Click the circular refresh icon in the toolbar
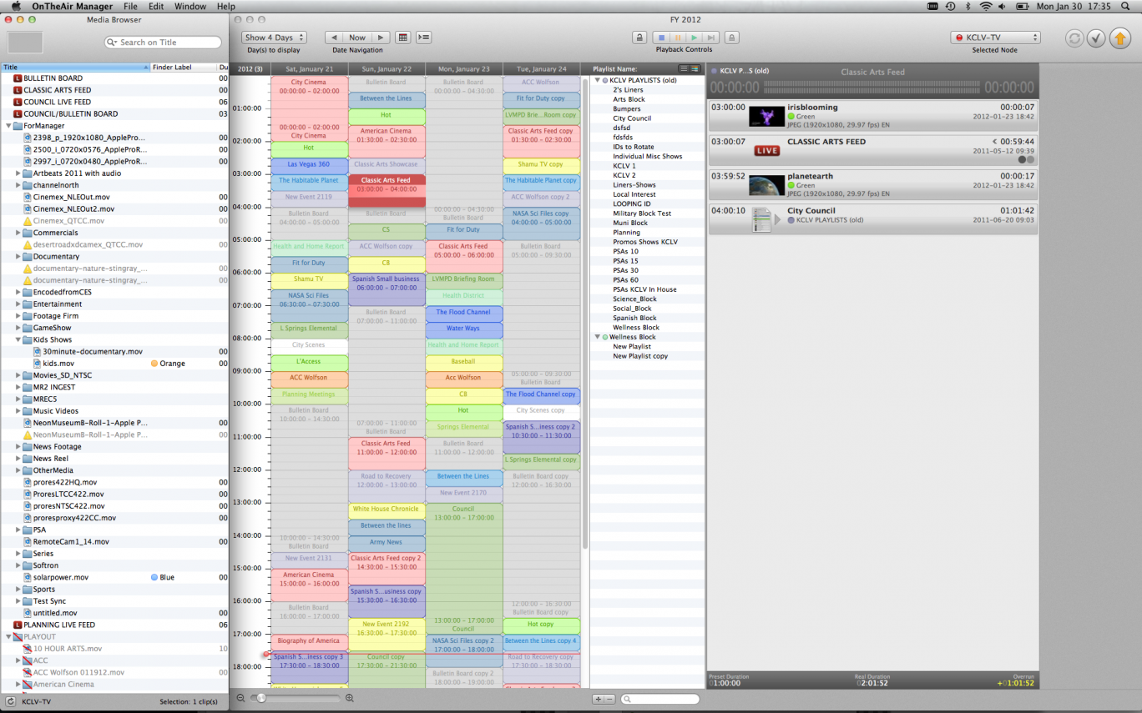1142x713 pixels. (1074, 38)
